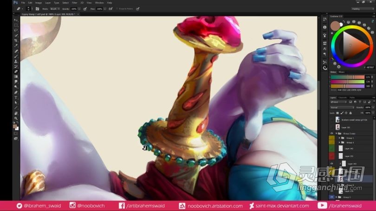
Task: Open the Tool Presets scissors icon in dock
Action: pyautogui.click(x=324, y=62)
